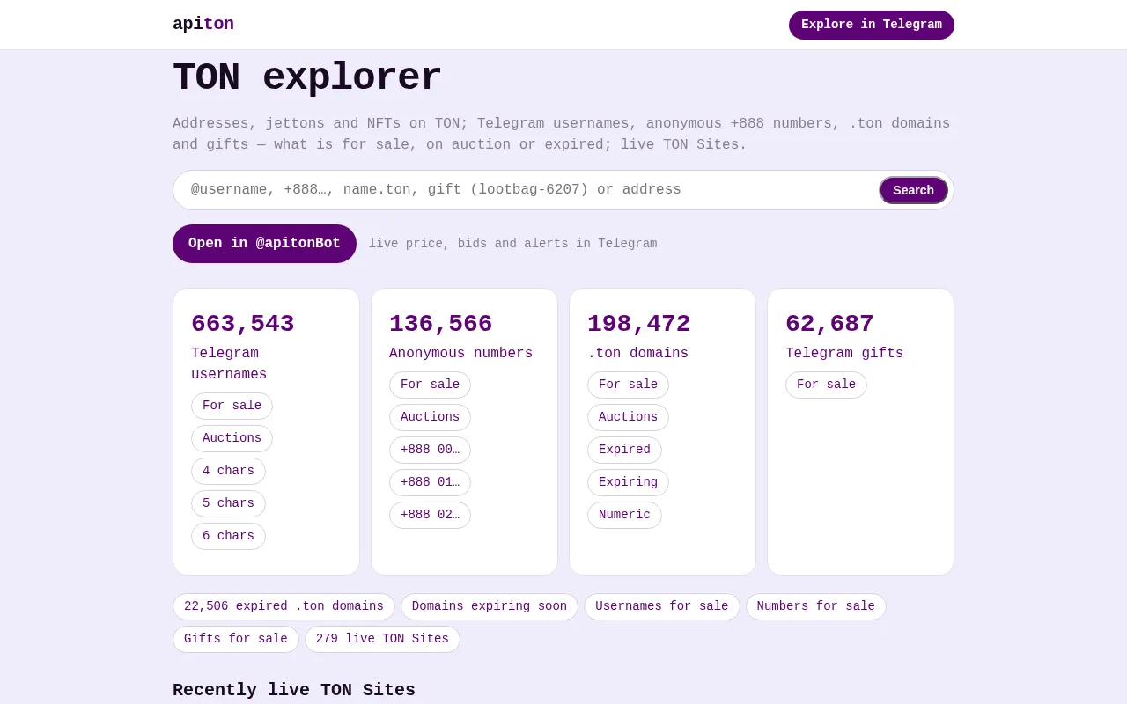Open .ton domains Auctions chip
Image resolution: width=1127 pixels, height=704 pixels.
628,417
